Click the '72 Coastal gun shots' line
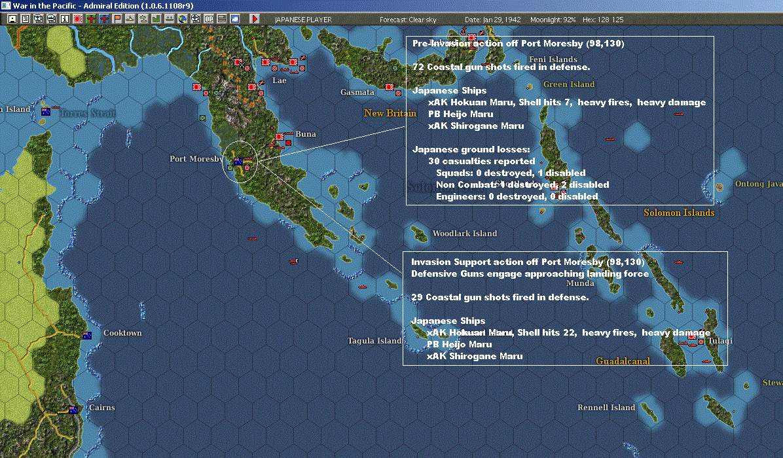This screenshot has width=783, height=458. [501, 67]
